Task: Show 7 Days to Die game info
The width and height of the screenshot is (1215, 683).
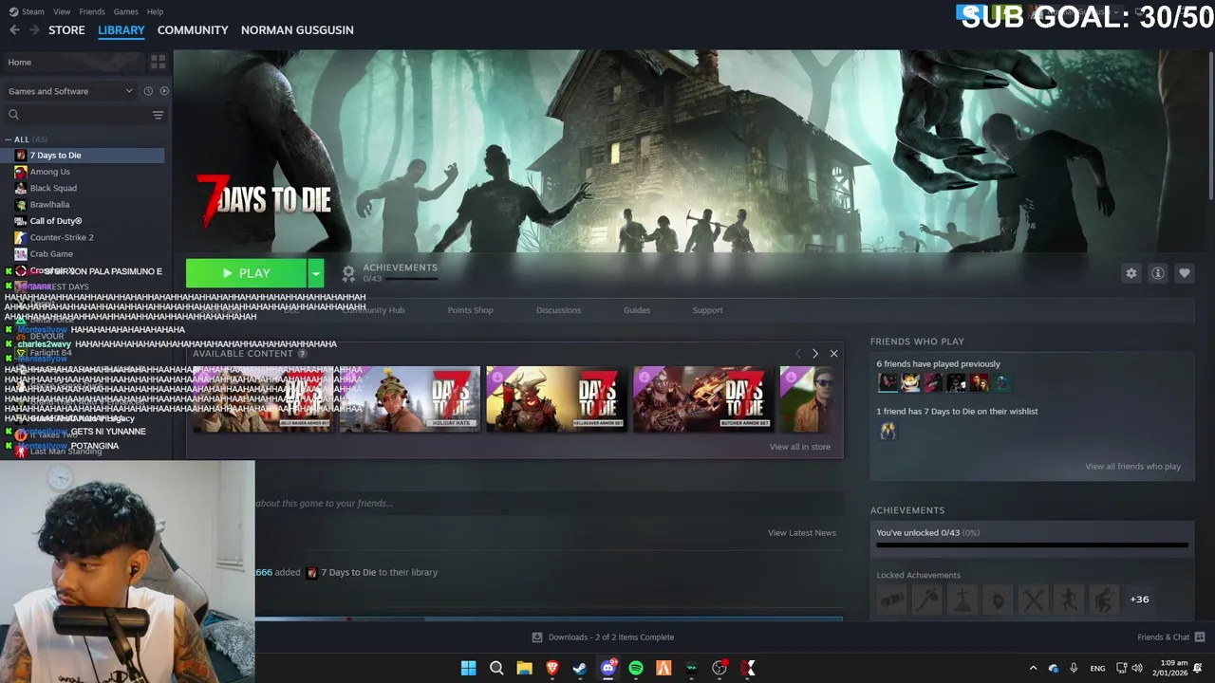Action: pyautogui.click(x=1158, y=273)
